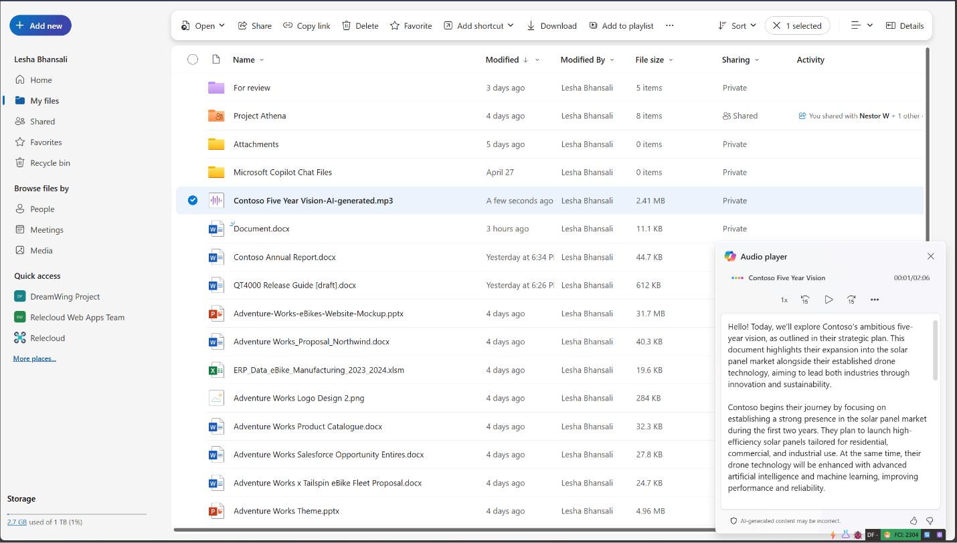Rewind audio 15 seconds
The width and height of the screenshot is (957, 543).
(805, 300)
